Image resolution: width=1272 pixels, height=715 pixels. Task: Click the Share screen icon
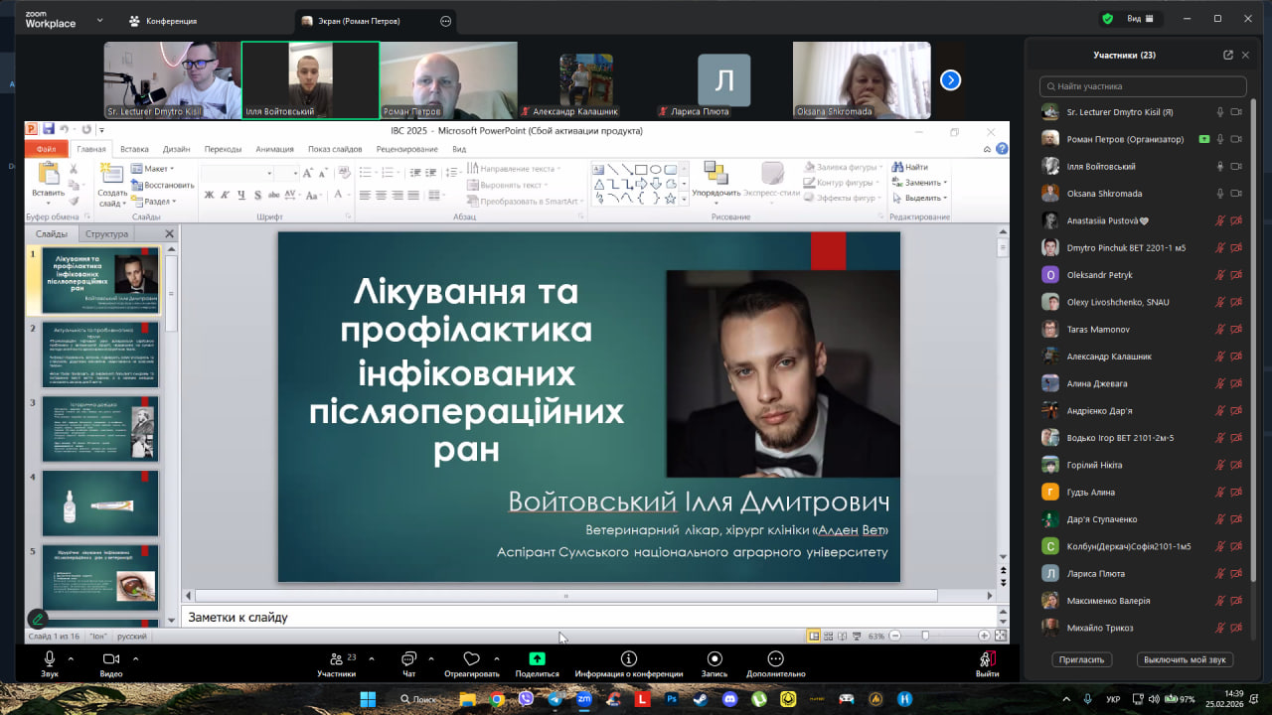[x=537, y=659]
